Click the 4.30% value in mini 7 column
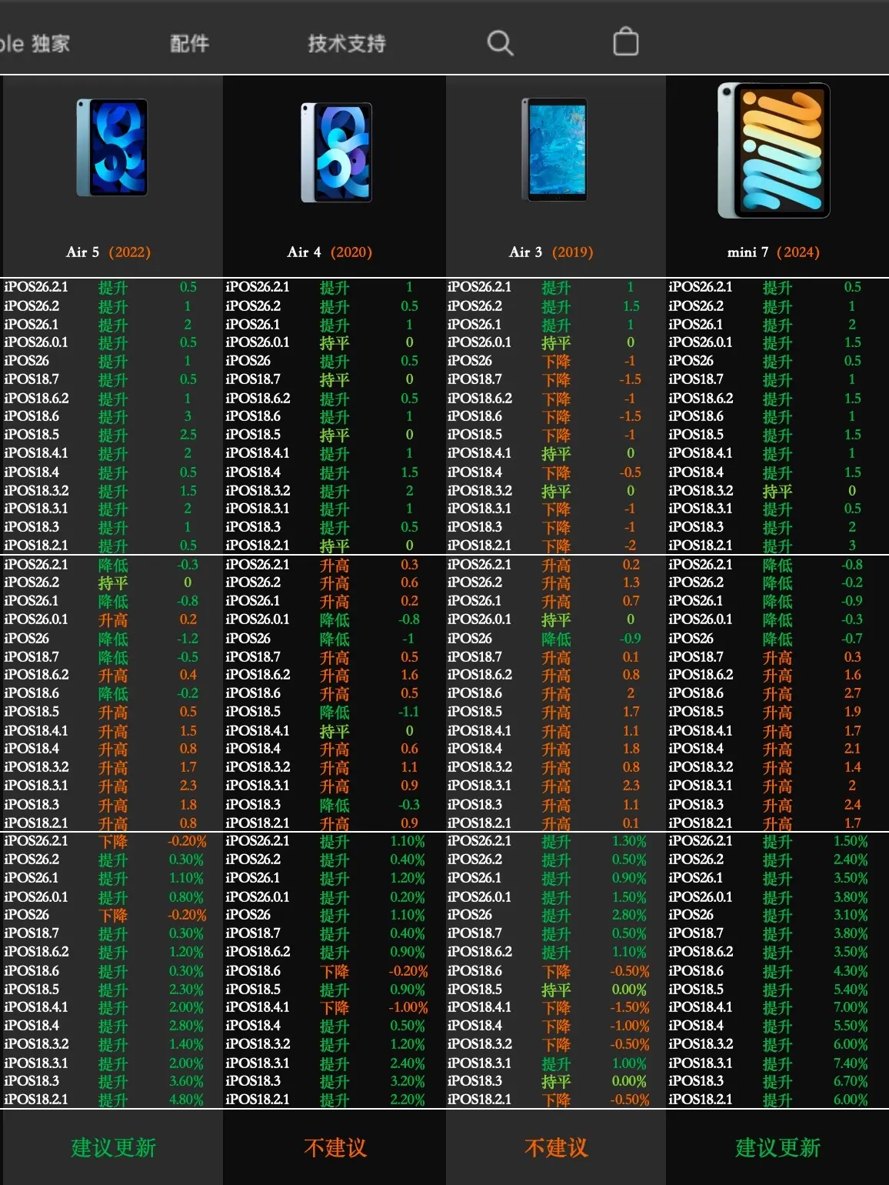Viewport: 889px width, 1185px height. click(851, 971)
